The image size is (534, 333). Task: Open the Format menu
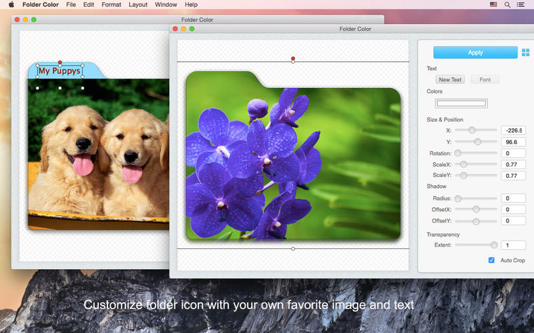[x=111, y=5]
